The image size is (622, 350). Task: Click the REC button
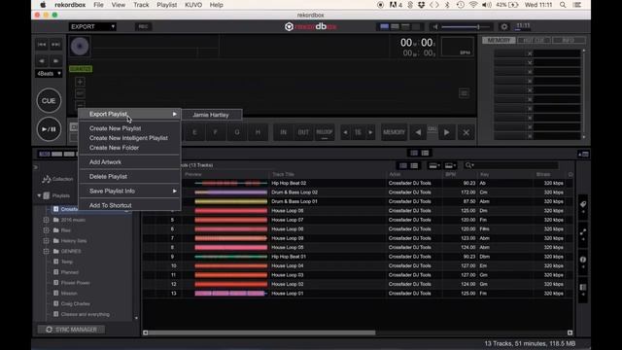pos(143,26)
